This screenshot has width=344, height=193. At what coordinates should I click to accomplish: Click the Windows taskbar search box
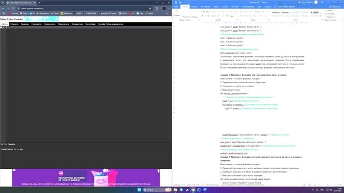coord(157,190)
